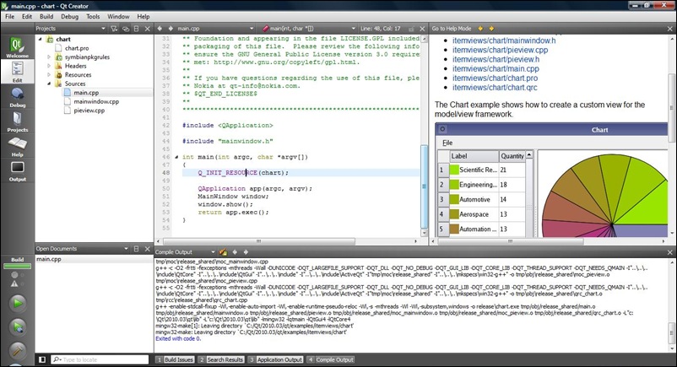Viewport: 677px width, 367px height.
Task: Collapse the Sources folder
Action: coord(49,84)
